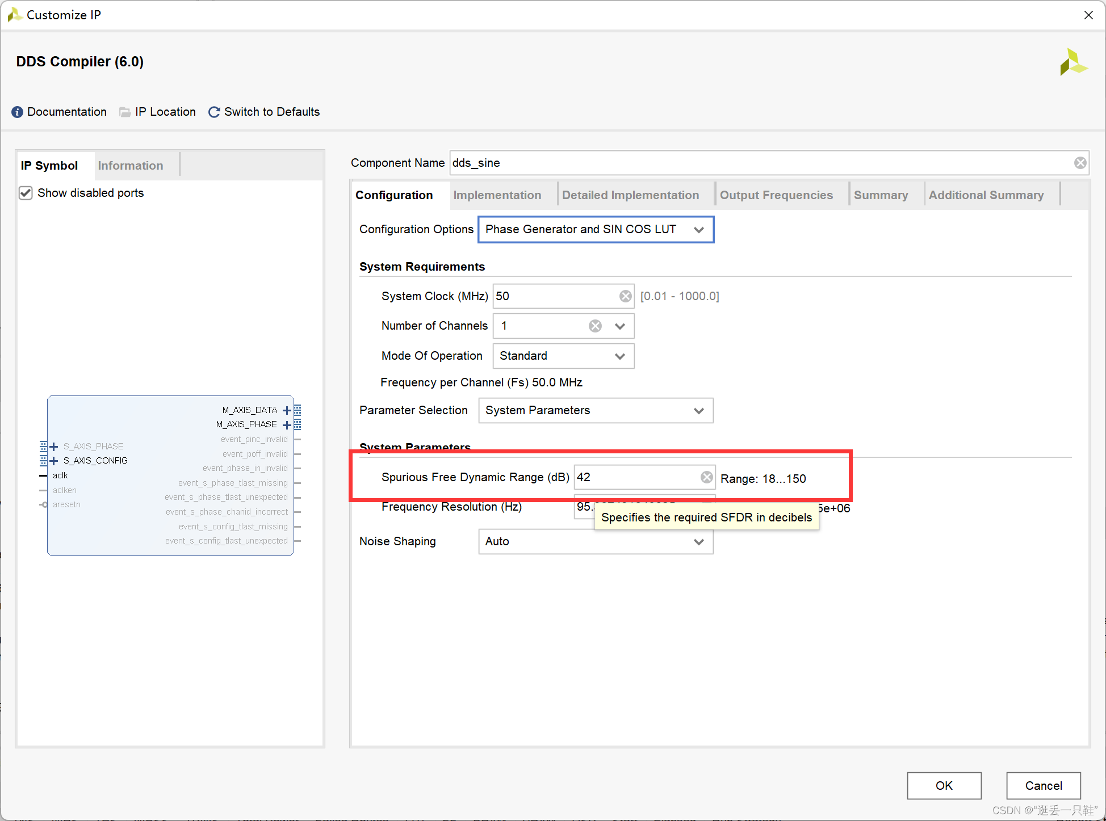Viewport: 1106px width, 821px height.
Task: Expand the M_AXIS_DATA port plus icon
Action: click(x=287, y=410)
